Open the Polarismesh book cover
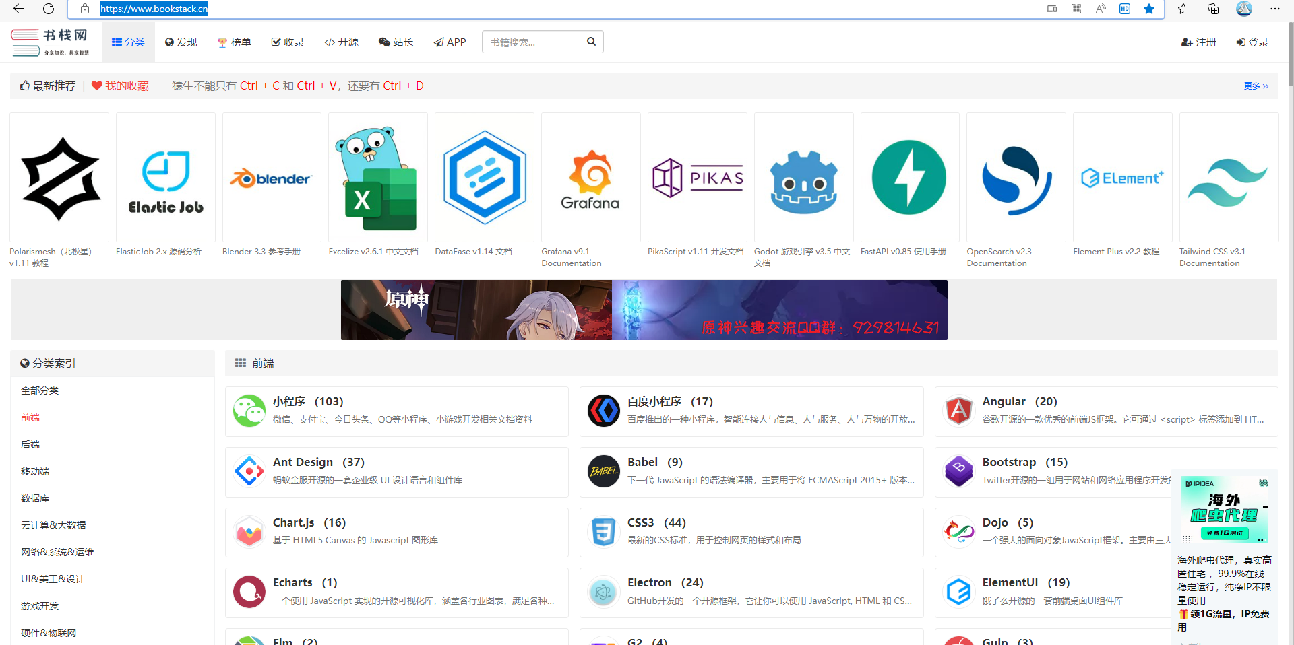Viewport: 1294px width, 645px height. pyautogui.click(x=59, y=177)
